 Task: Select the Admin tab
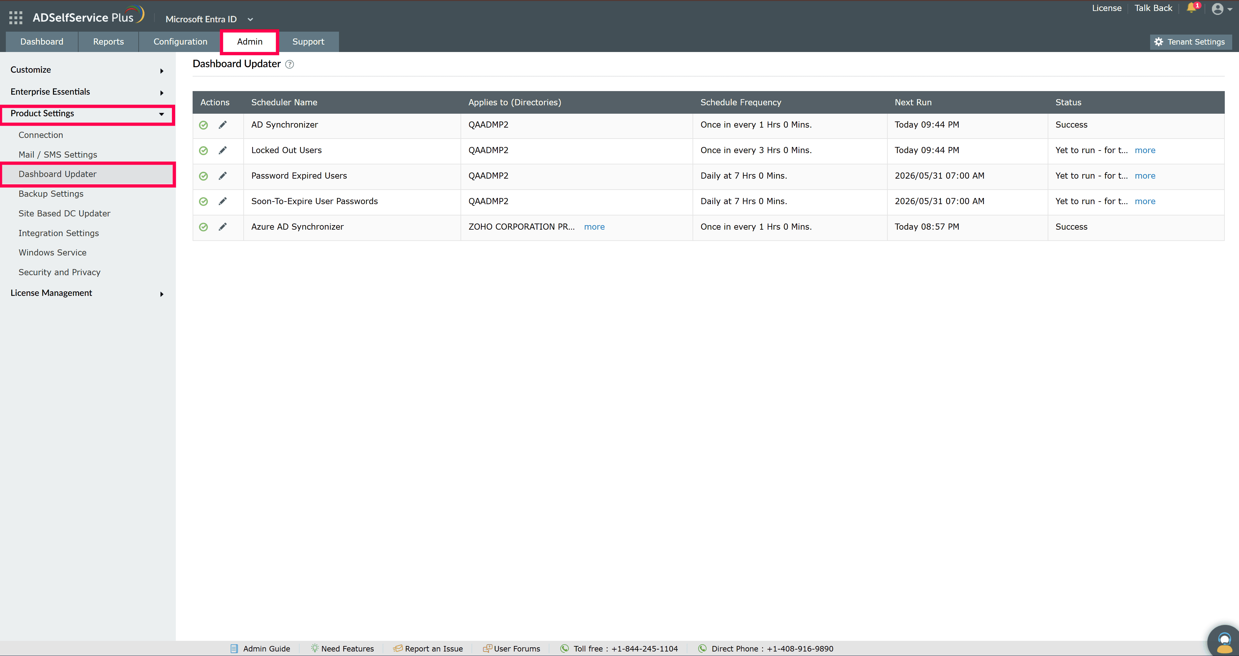(249, 42)
